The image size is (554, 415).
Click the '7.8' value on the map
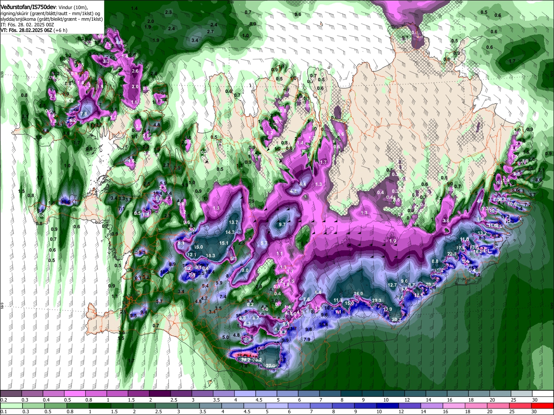pyautogui.click(x=84, y=114)
